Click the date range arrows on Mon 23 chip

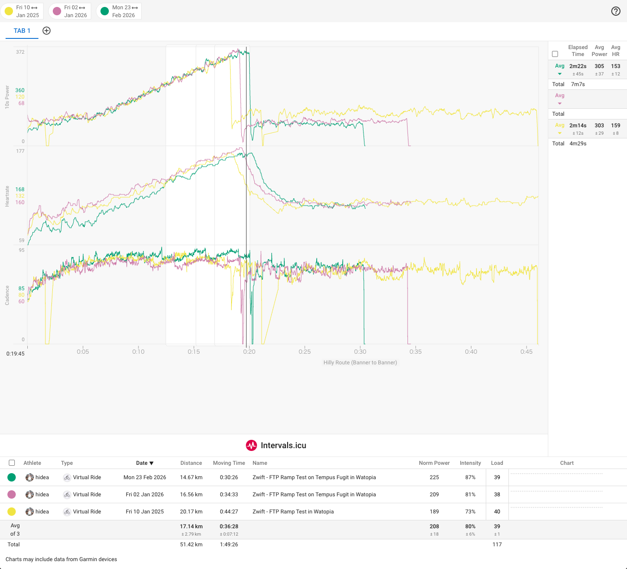135,7
